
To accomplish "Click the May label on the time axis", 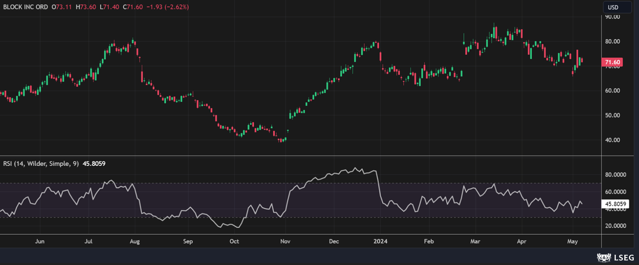I will click(572, 241).
